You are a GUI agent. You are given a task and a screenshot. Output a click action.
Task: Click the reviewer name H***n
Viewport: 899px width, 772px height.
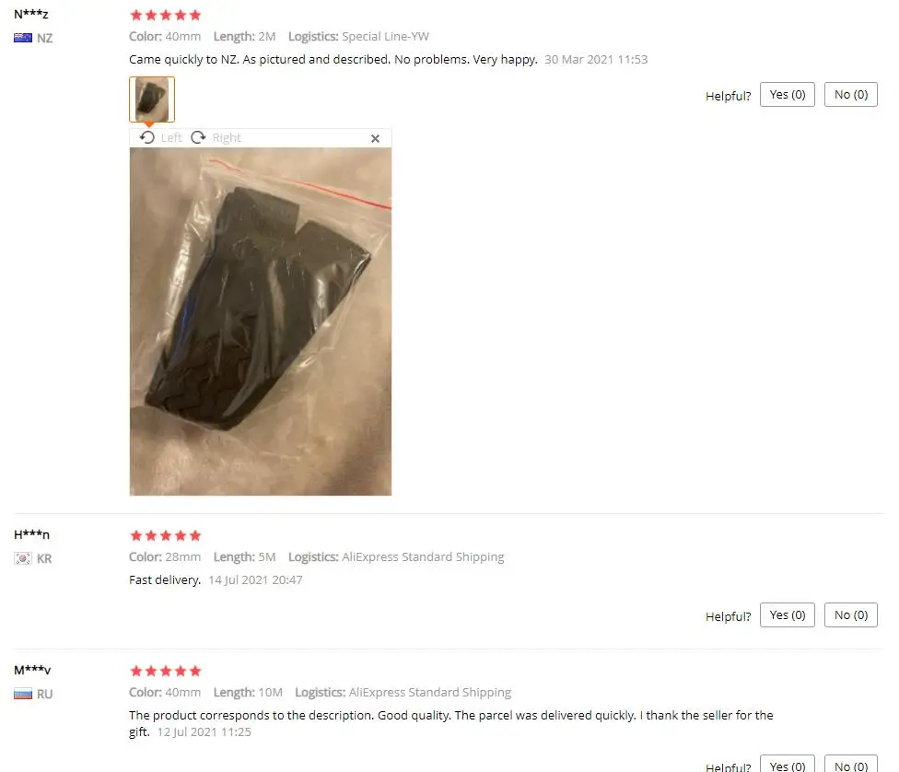[31, 534]
